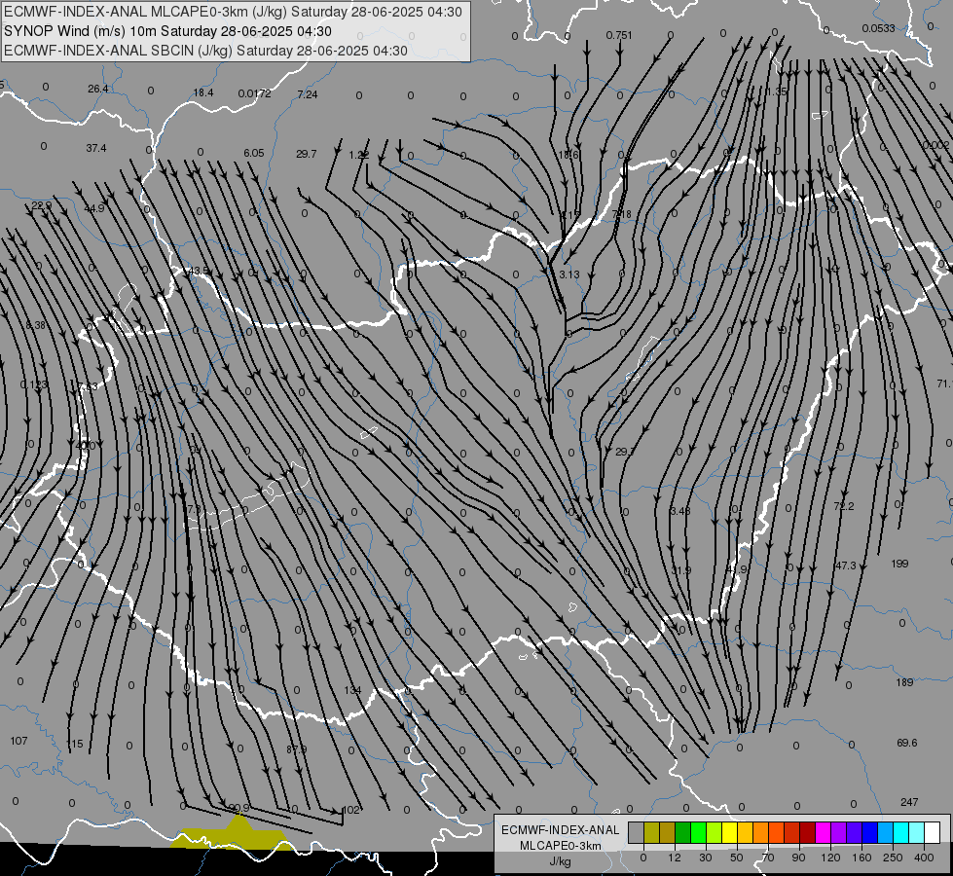Select the grid value 0.0172
Image resolution: width=953 pixels, height=876 pixels.
click(255, 93)
